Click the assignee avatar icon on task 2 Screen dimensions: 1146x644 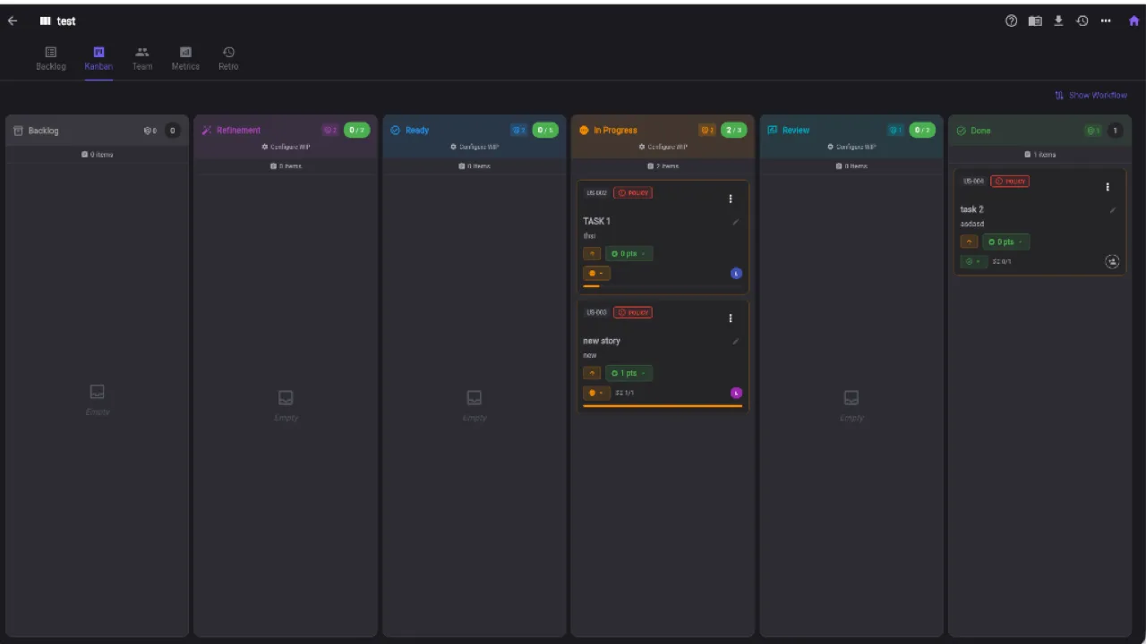[x=1112, y=261]
